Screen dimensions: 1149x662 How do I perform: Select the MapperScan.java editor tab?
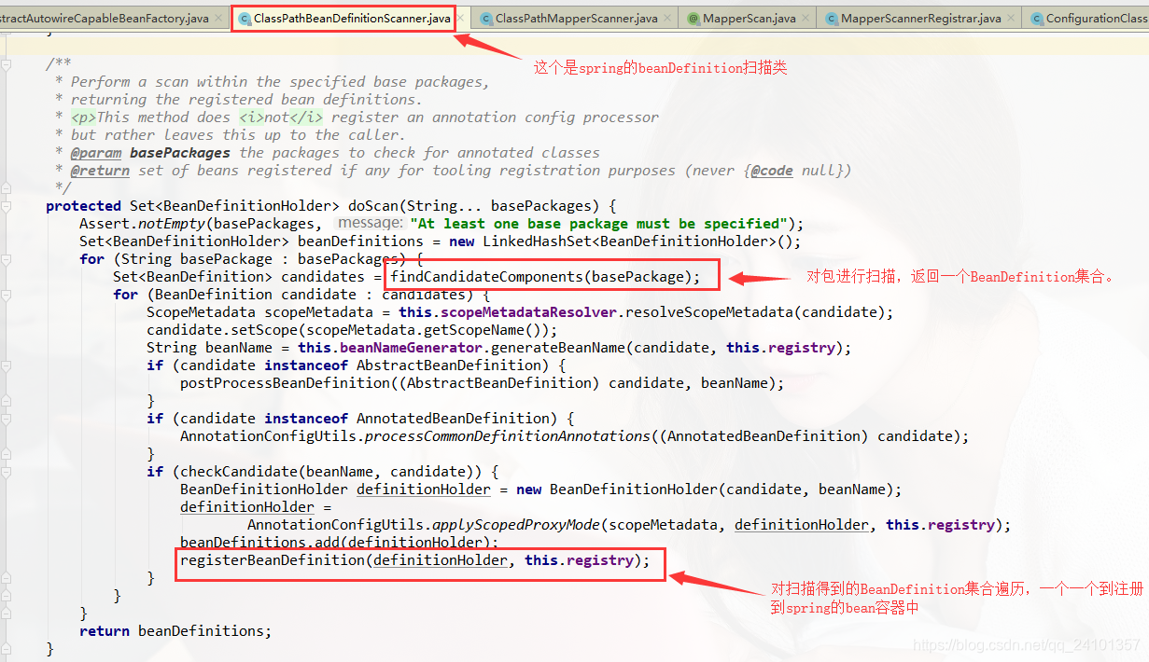click(749, 19)
